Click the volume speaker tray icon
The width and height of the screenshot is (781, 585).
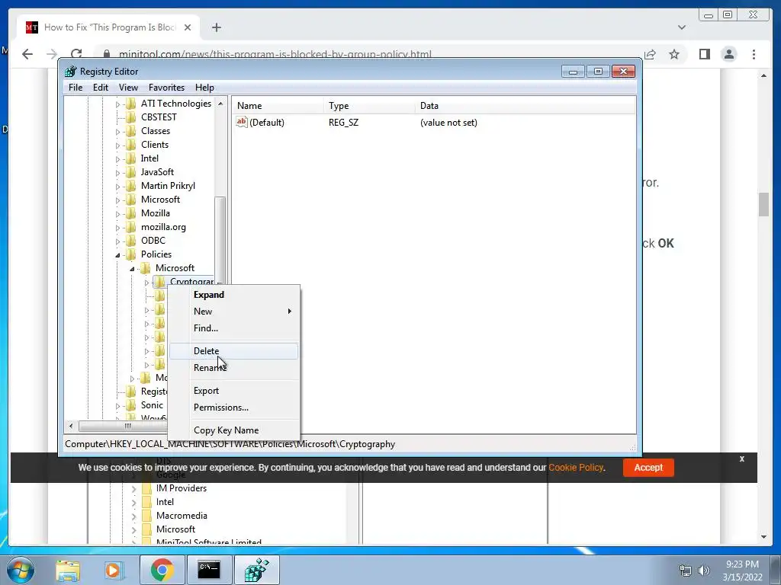click(x=703, y=571)
